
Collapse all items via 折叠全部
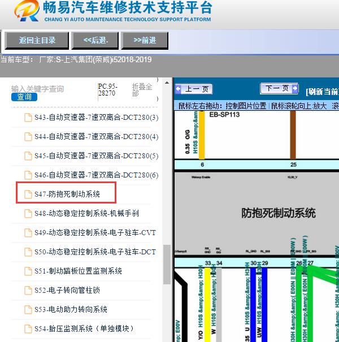click(142, 90)
